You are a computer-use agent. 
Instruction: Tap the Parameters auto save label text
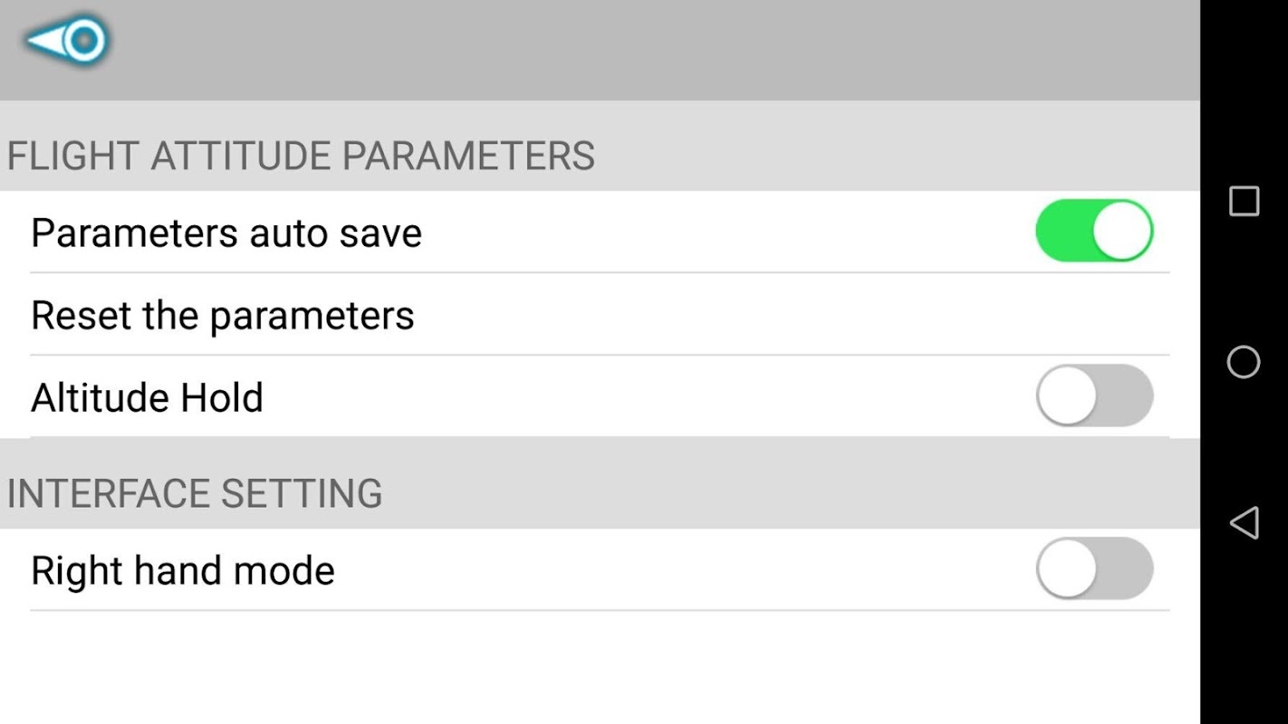point(226,233)
